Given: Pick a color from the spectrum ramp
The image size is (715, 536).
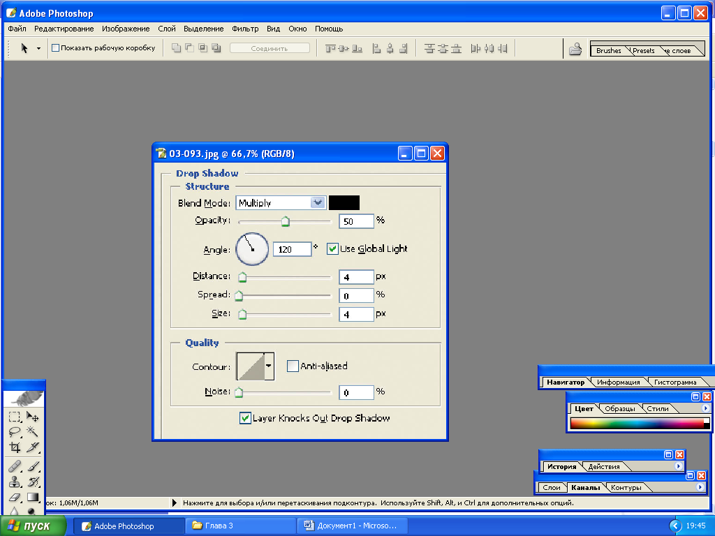Looking at the screenshot, I should tap(637, 424).
